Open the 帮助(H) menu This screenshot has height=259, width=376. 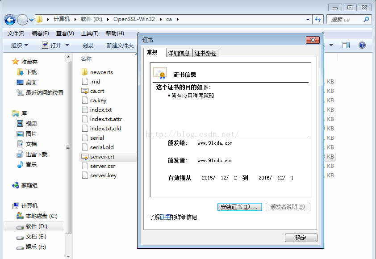(115, 33)
